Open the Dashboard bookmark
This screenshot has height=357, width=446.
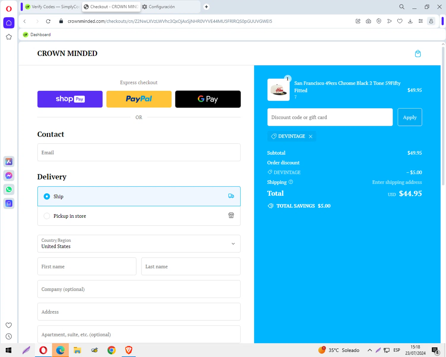pyautogui.click(x=37, y=35)
